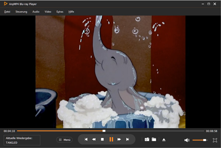Click the total duration 00:08:58

coord(211,131)
